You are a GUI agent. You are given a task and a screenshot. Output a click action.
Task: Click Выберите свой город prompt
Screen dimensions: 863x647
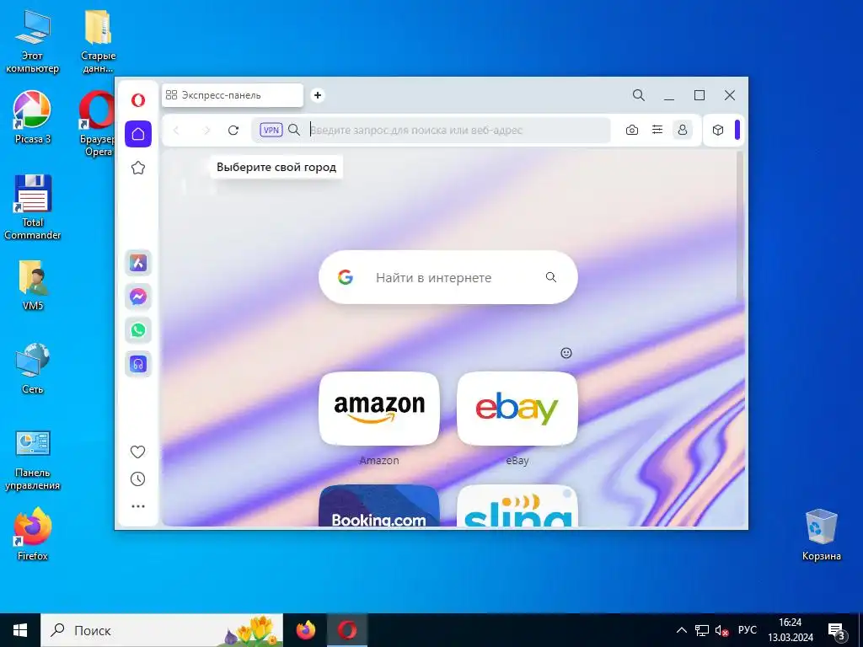click(276, 168)
